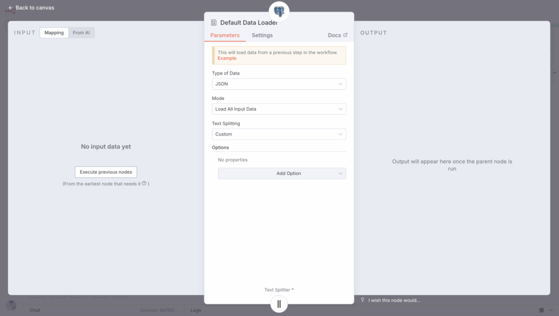The width and height of the screenshot is (559, 316).
Task: Click the Postgres parent node icon
Action: [279, 10]
